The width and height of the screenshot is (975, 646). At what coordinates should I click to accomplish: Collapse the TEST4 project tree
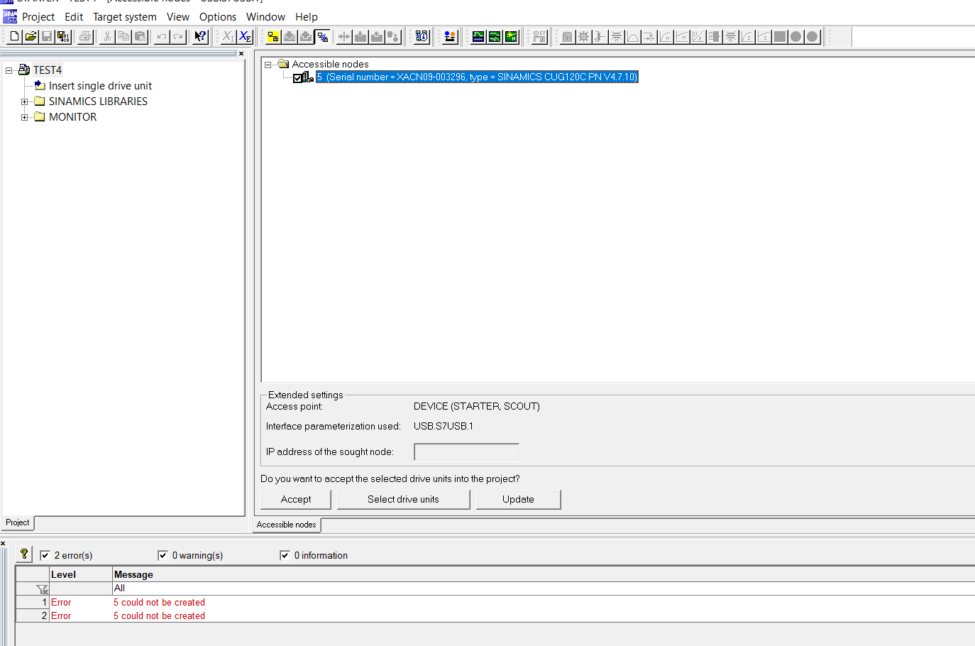click(9, 70)
